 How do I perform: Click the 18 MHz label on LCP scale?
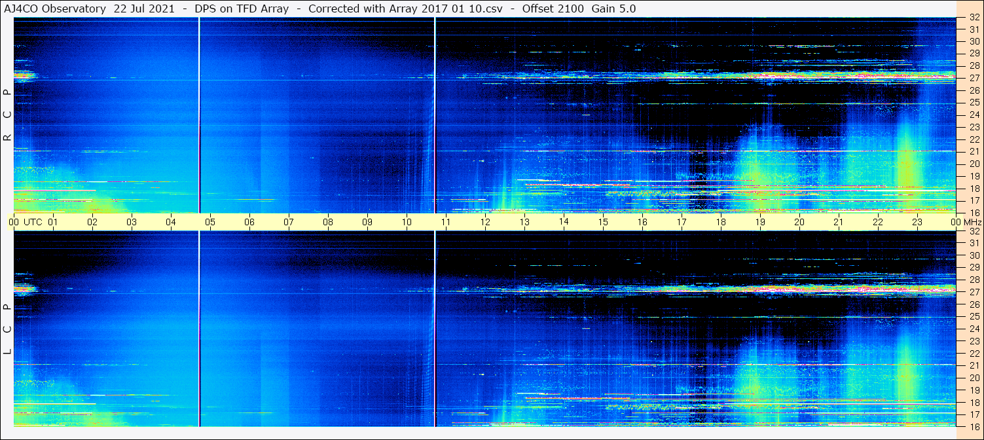974,402
